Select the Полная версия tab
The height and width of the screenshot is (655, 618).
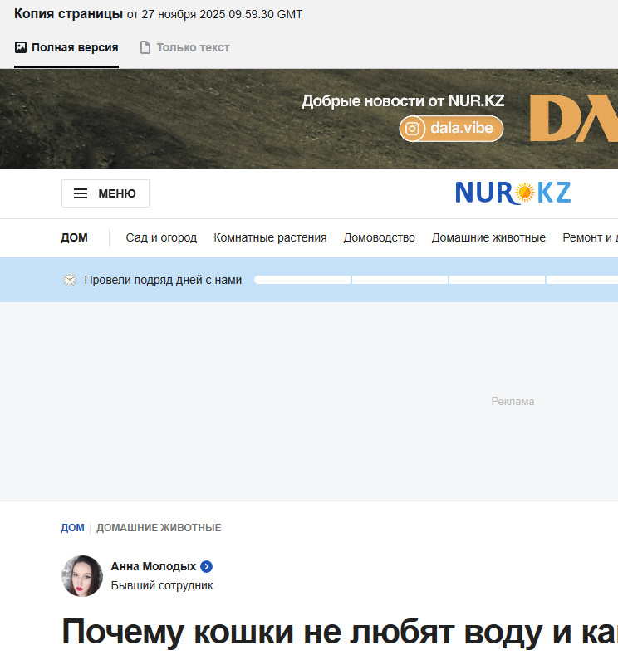74,47
